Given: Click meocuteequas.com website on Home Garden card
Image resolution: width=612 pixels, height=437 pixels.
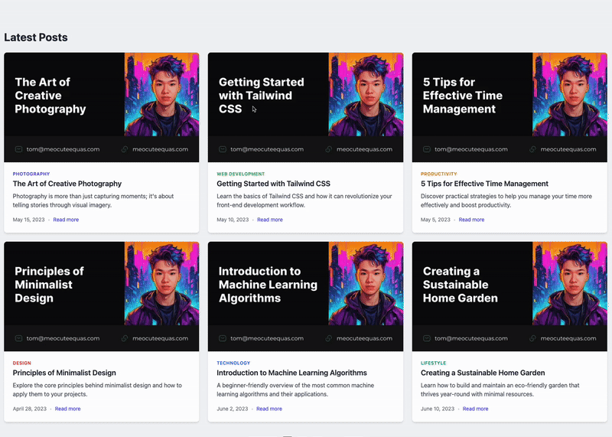Looking at the screenshot, I should [x=568, y=338].
